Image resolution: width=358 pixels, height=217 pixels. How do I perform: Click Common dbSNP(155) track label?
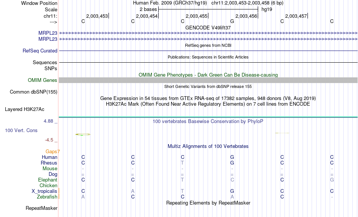click(x=33, y=92)
